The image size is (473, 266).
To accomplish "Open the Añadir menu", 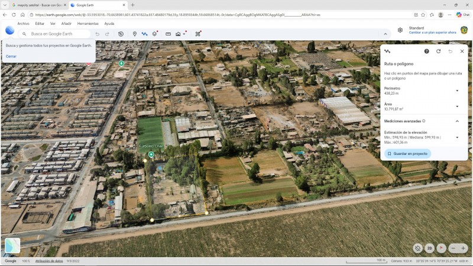I will pos(66,24).
